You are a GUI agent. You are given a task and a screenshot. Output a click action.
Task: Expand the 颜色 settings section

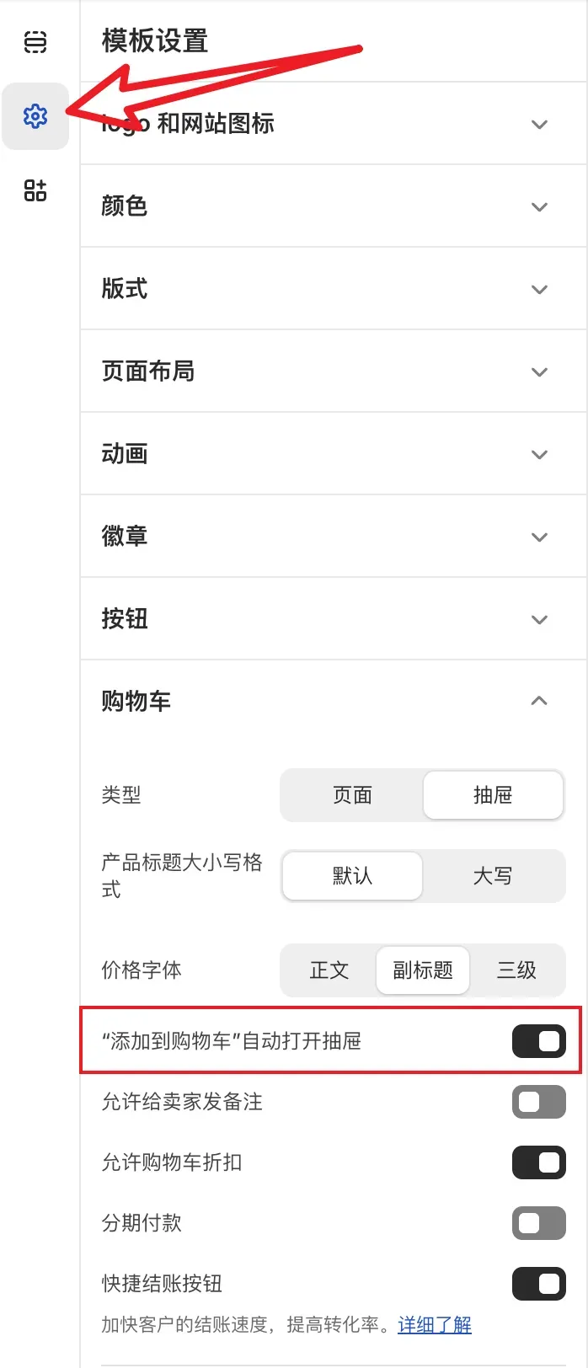click(x=539, y=206)
